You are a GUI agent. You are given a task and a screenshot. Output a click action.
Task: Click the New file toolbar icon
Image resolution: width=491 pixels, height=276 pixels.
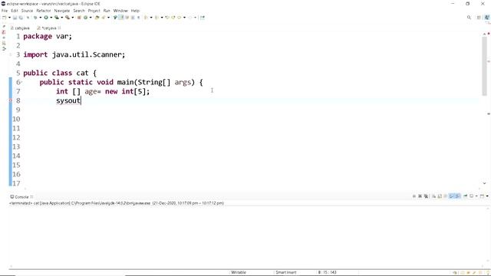(x=4, y=18)
